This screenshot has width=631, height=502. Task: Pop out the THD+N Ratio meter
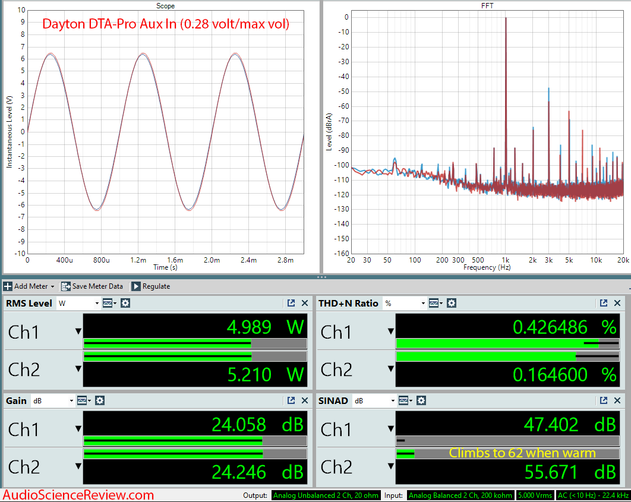(x=603, y=304)
